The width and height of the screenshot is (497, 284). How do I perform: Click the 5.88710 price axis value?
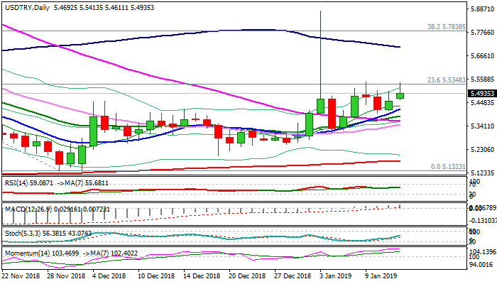point(482,10)
